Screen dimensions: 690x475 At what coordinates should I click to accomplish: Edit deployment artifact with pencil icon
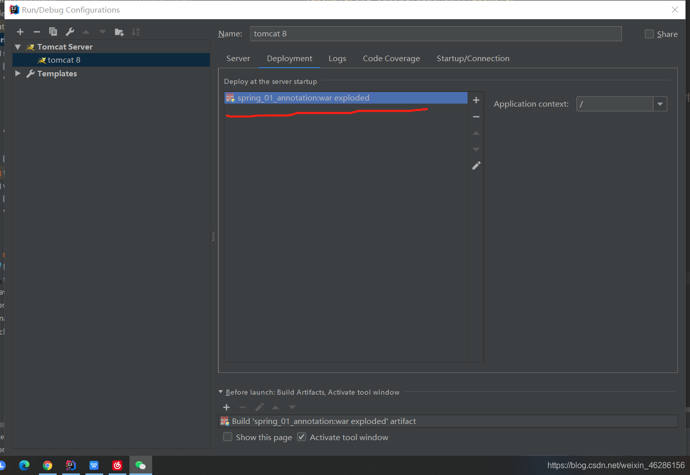[x=476, y=166]
